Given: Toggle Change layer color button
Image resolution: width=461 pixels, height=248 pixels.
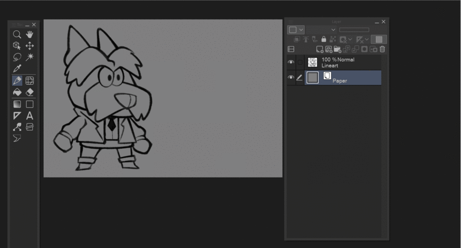Looking at the screenshot, I should pos(379,39).
